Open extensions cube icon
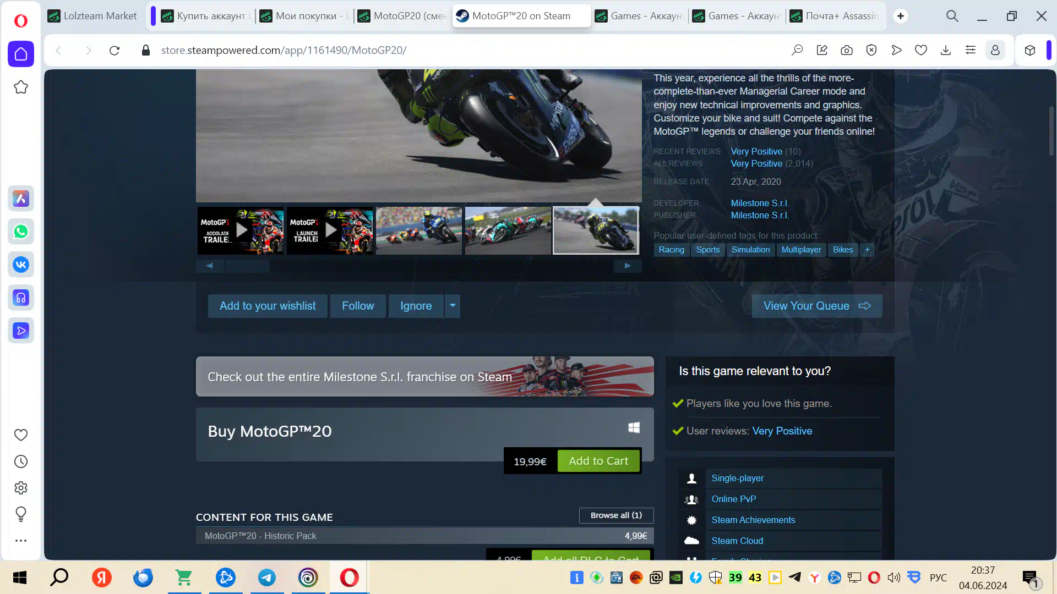 tap(1030, 51)
